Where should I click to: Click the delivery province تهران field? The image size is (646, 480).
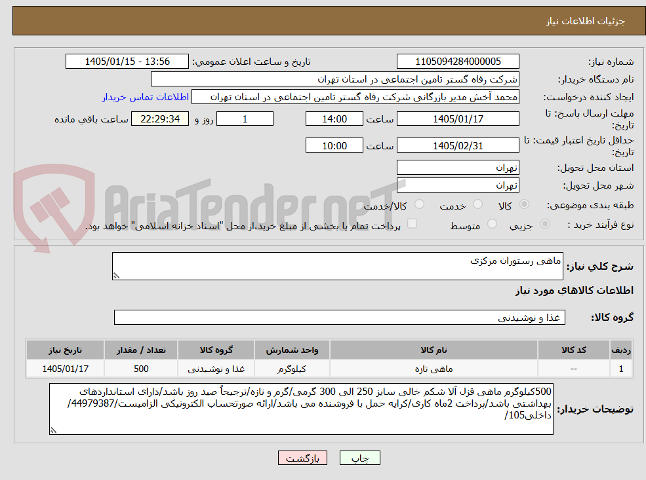click(x=458, y=168)
